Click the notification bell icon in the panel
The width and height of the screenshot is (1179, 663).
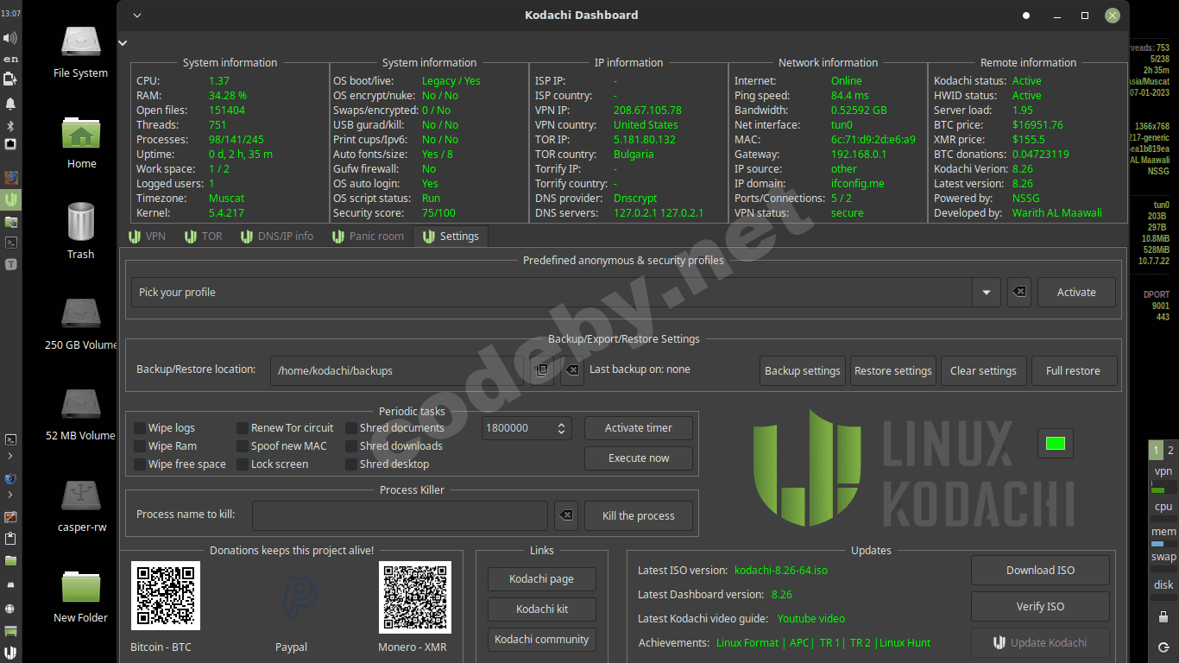(x=10, y=104)
